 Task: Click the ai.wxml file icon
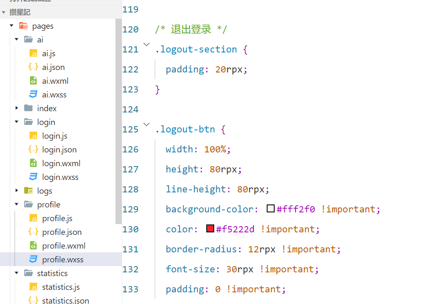pos(33,81)
